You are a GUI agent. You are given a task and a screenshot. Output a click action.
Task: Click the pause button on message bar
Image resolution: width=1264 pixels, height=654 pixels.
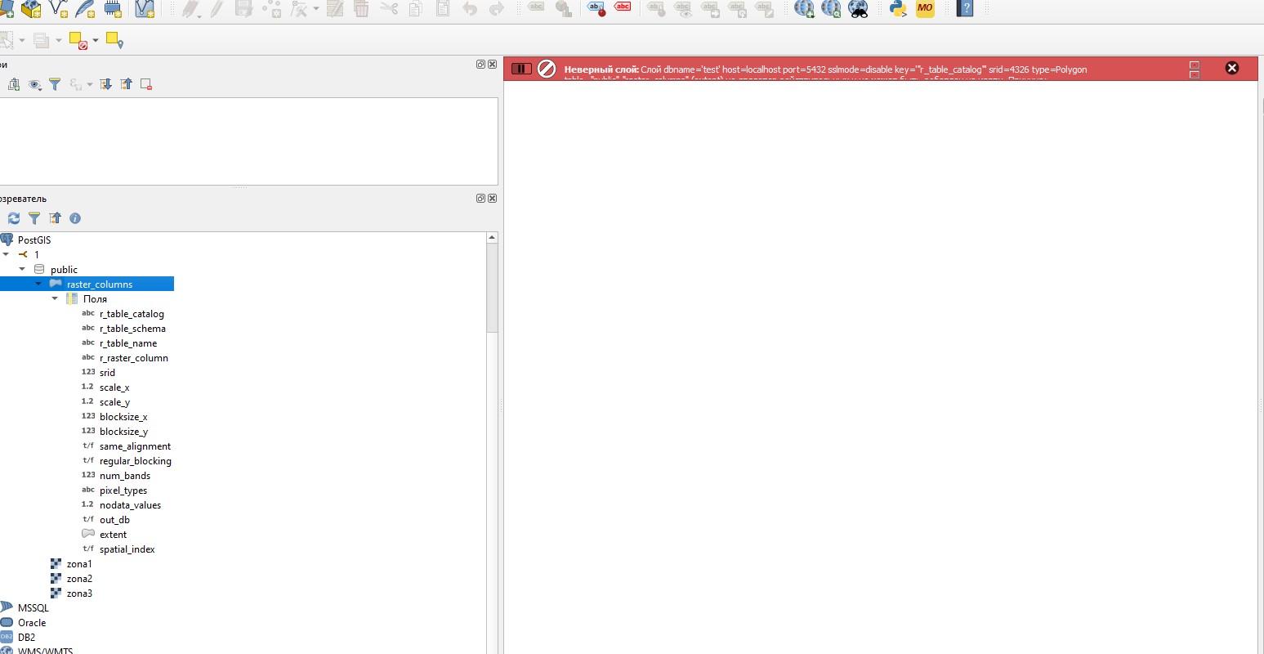coord(521,69)
